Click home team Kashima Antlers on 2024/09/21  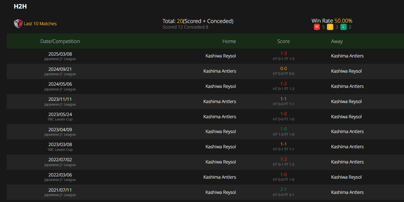(220, 71)
